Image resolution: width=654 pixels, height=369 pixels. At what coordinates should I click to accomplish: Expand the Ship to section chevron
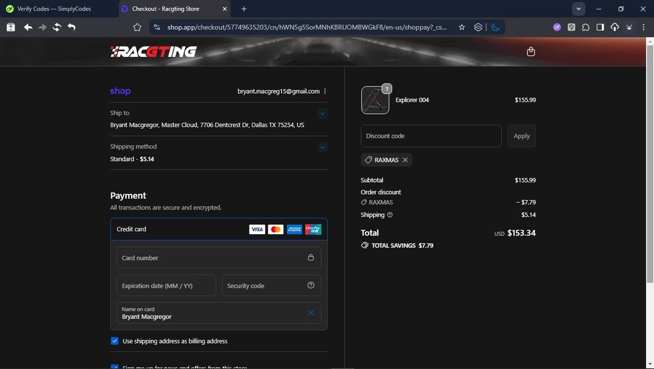(x=322, y=114)
